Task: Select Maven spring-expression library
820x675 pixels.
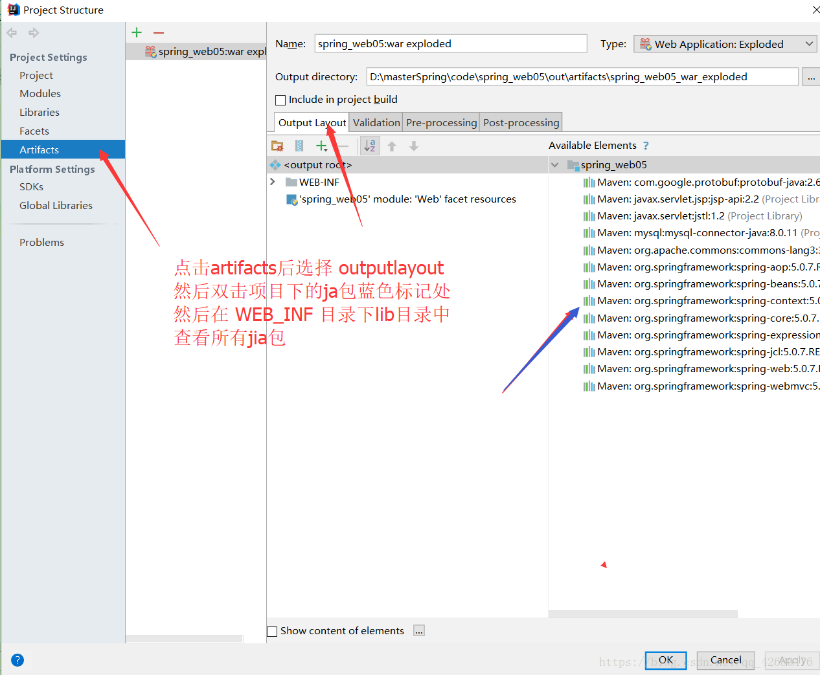Action: point(701,335)
